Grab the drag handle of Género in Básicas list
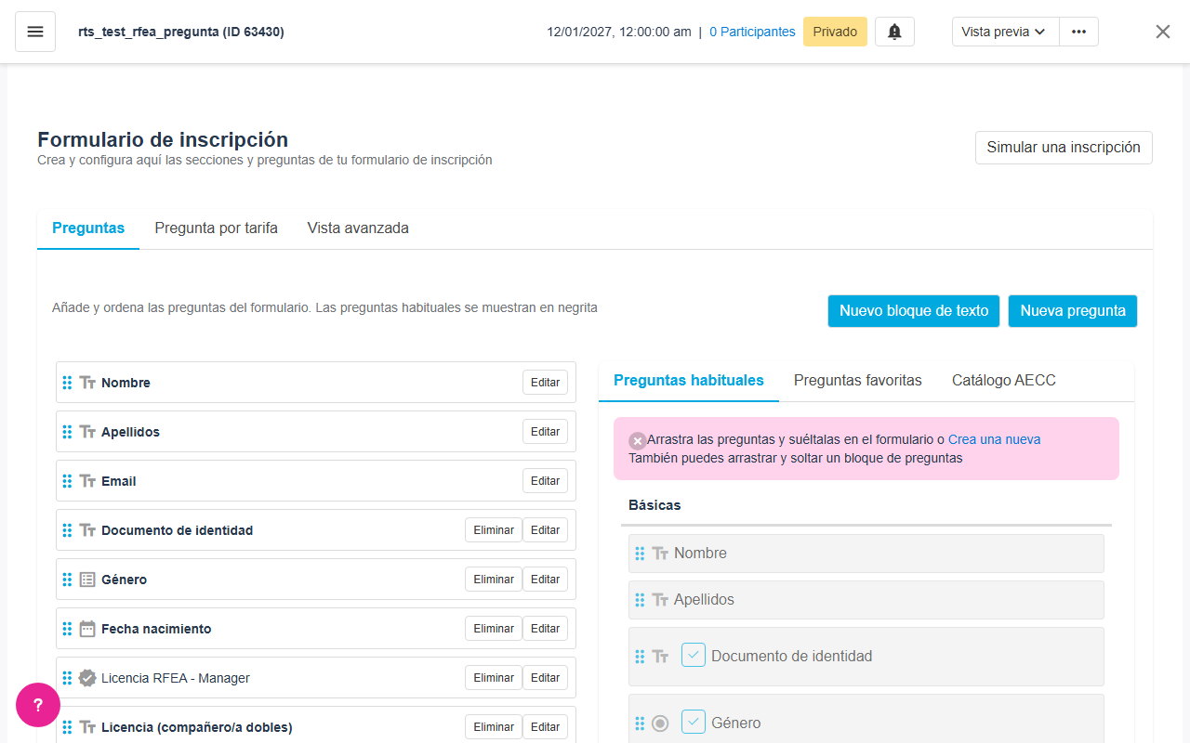Image resolution: width=1190 pixels, height=743 pixels. (640, 723)
